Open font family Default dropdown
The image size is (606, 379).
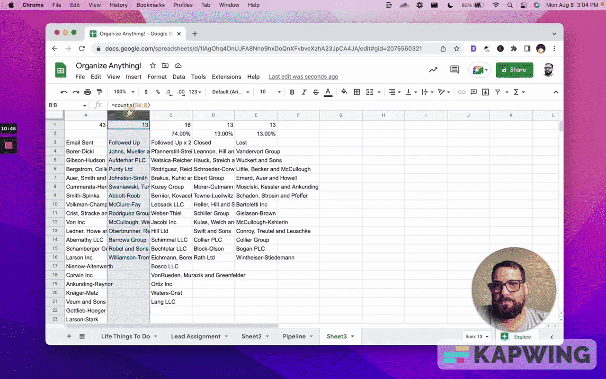tap(231, 92)
